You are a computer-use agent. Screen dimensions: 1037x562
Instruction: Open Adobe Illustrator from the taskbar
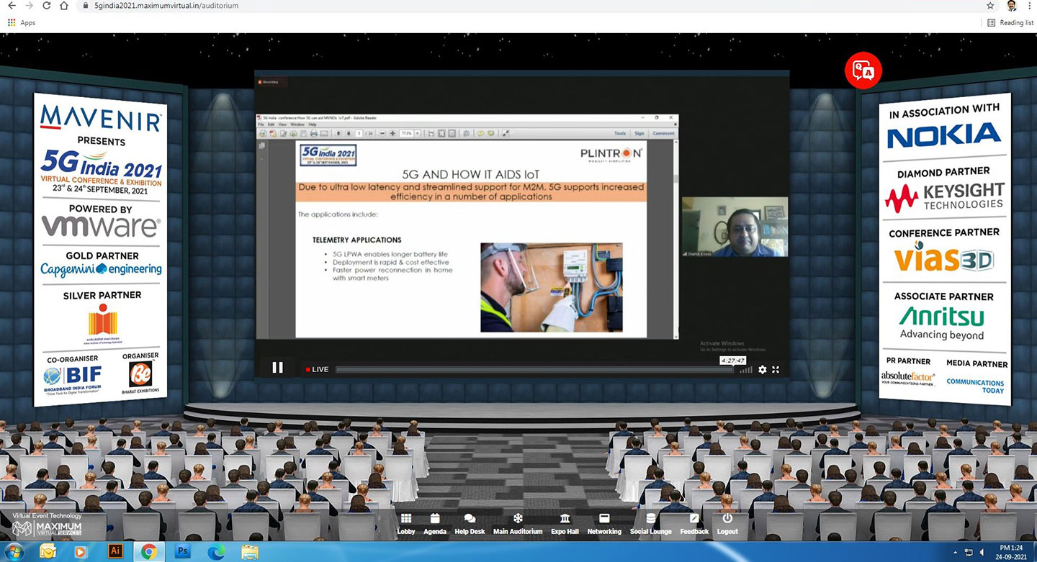point(115,552)
